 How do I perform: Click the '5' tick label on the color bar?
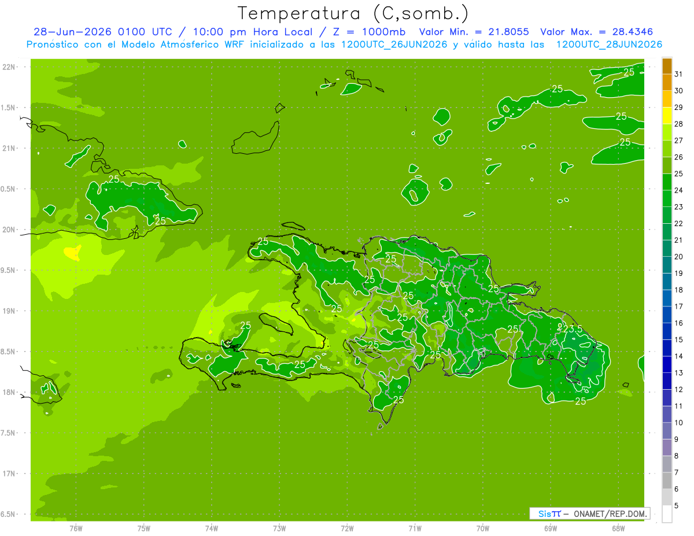click(x=677, y=506)
